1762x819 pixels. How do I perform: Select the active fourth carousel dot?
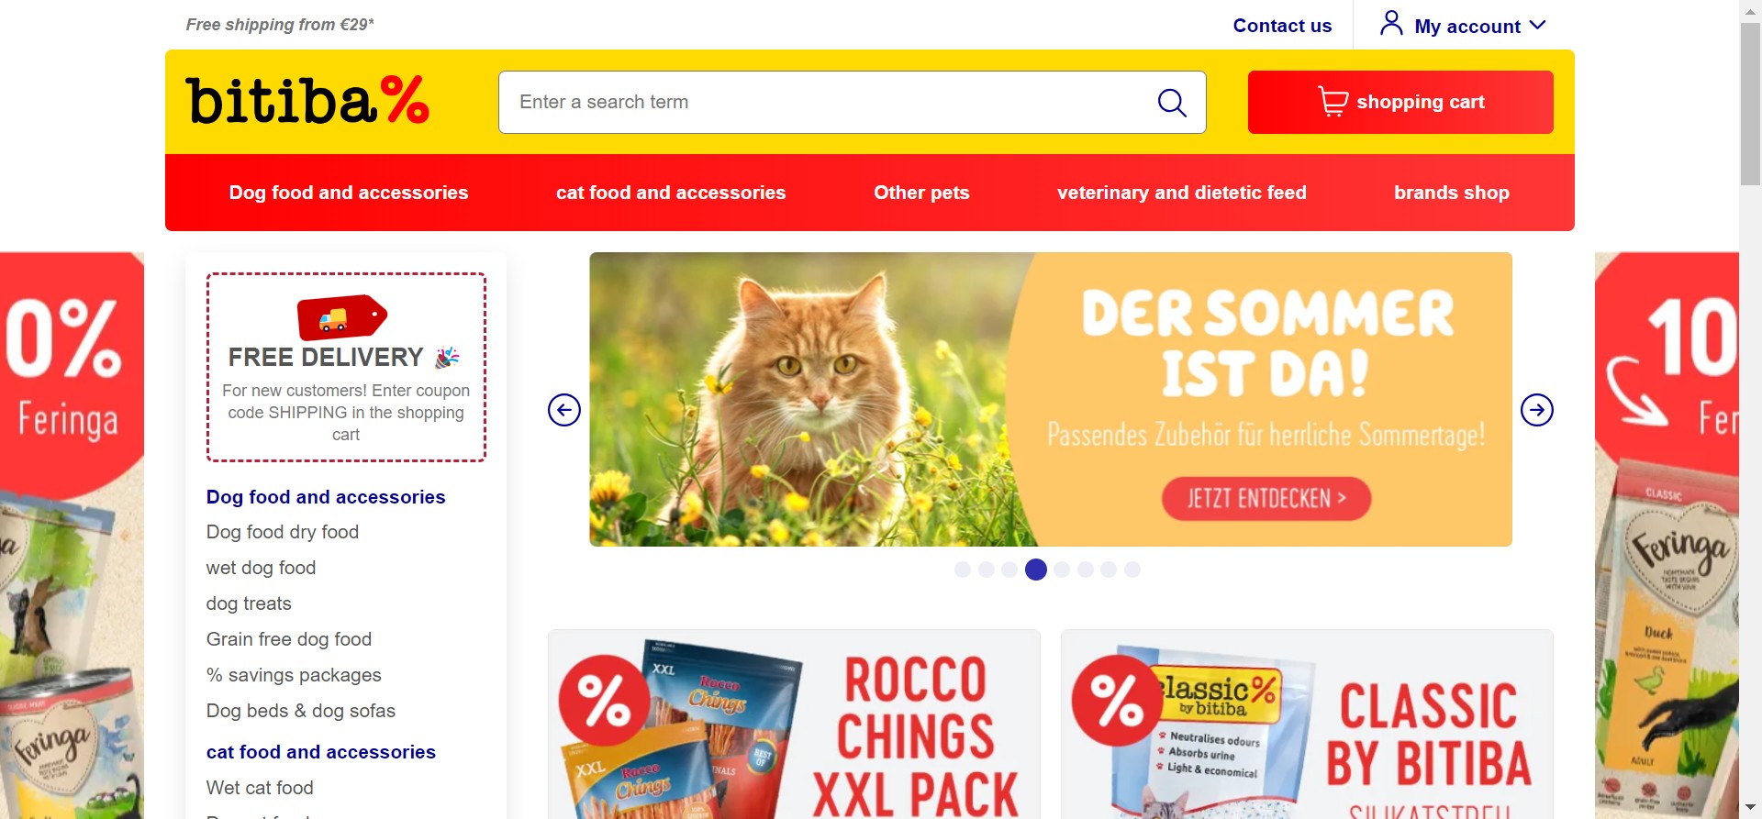click(1036, 570)
